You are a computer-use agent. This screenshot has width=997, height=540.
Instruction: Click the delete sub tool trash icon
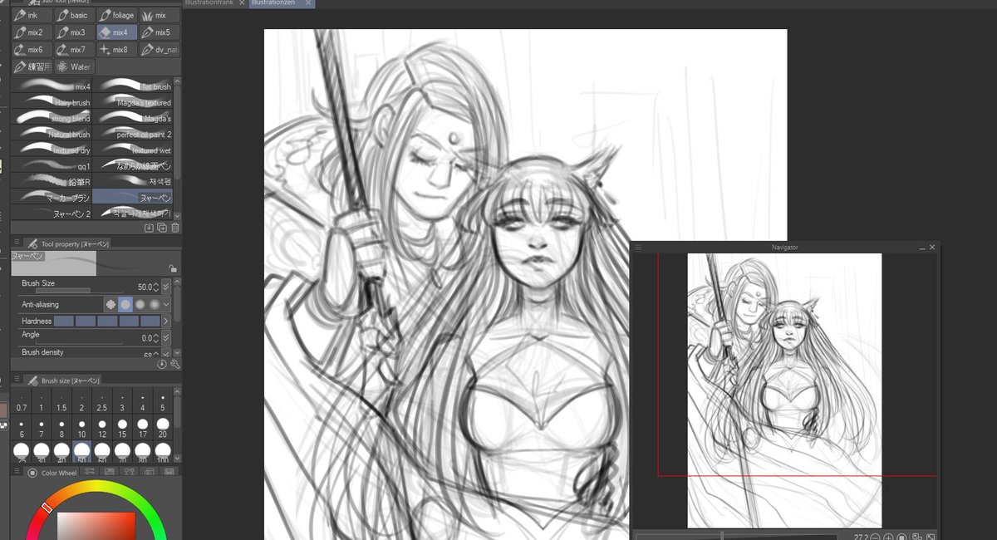point(175,228)
